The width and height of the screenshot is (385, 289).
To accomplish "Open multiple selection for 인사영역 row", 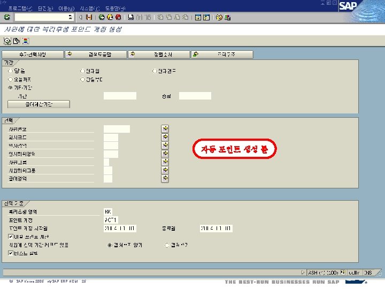I will coord(165,145).
